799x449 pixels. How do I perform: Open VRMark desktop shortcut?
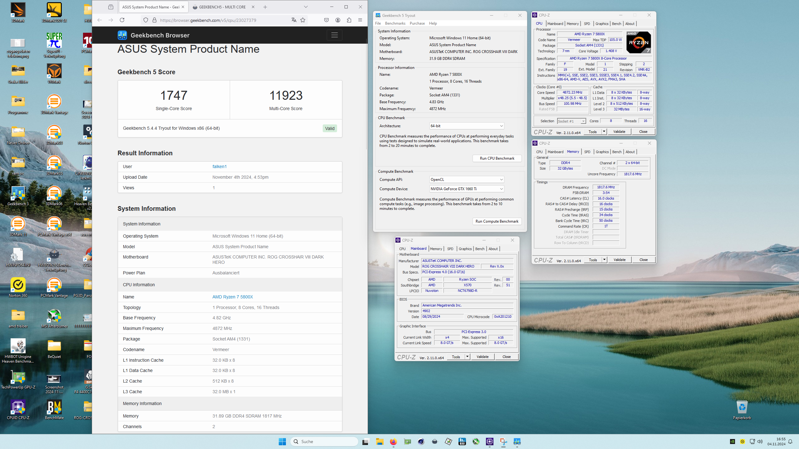click(54, 74)
